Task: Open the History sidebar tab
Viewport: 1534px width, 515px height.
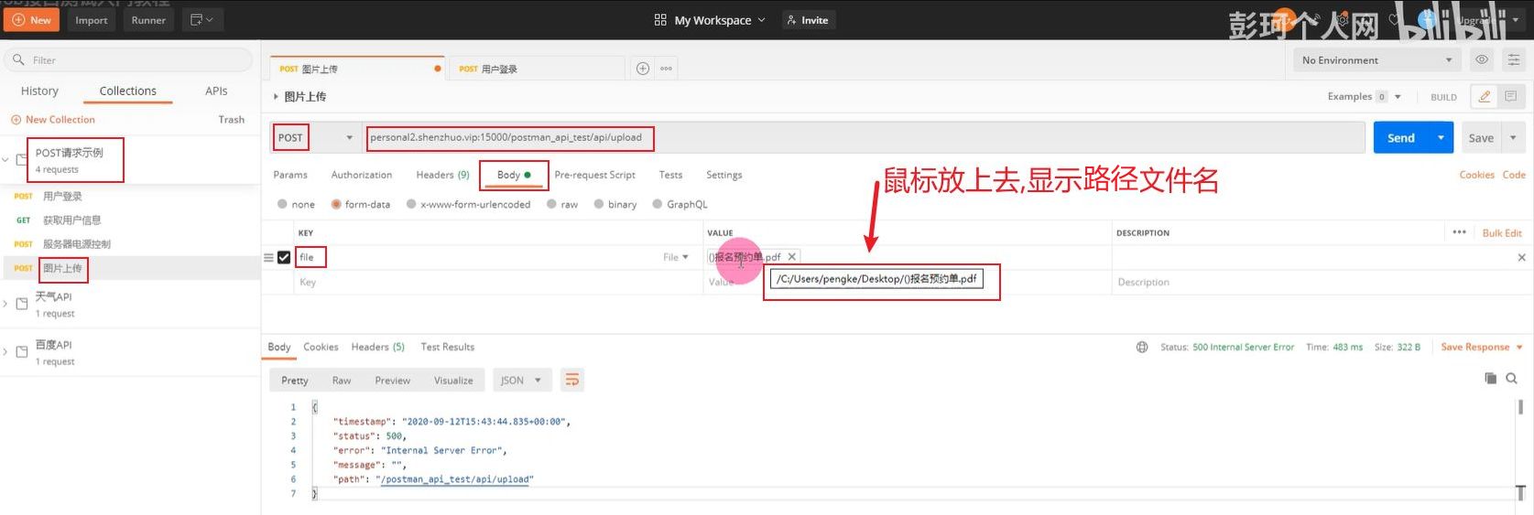Action: [39, 91]
